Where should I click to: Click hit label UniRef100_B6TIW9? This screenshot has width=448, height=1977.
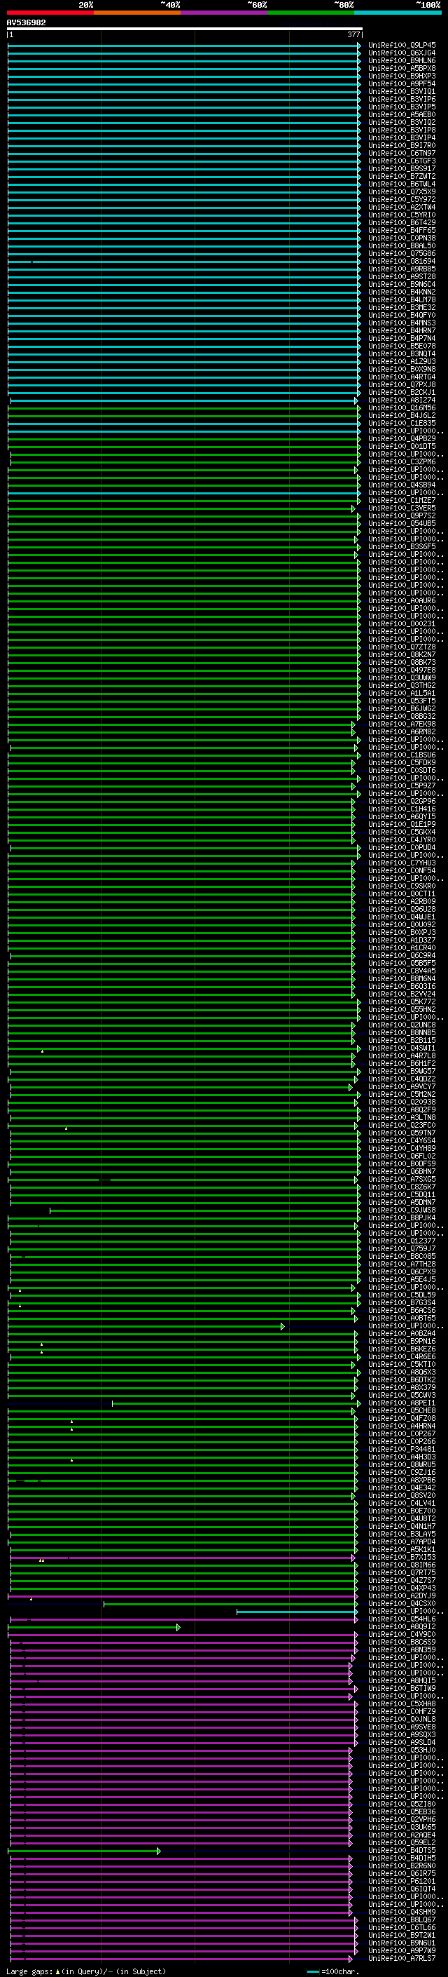click(402, 1689)
